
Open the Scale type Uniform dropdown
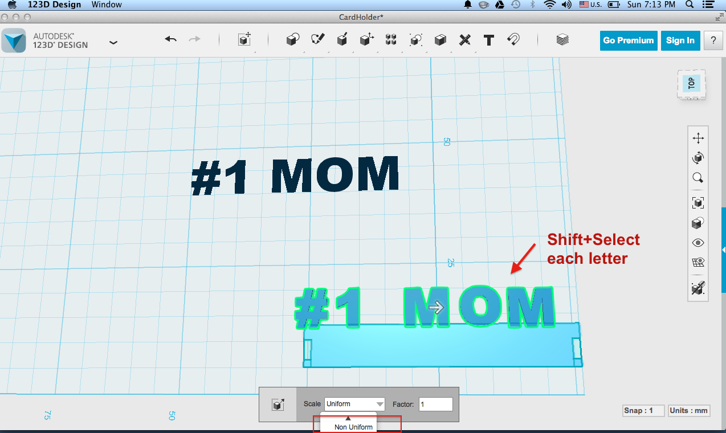tap(354, 404)
